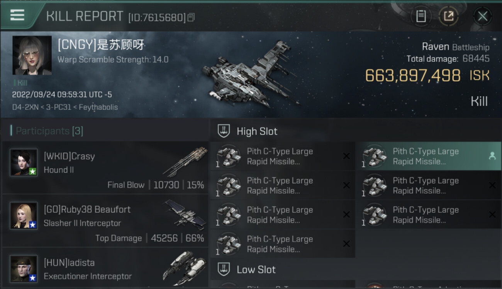502x289 pixels.
Task: Click the Hound II ship icon
Action: (185, 161)
